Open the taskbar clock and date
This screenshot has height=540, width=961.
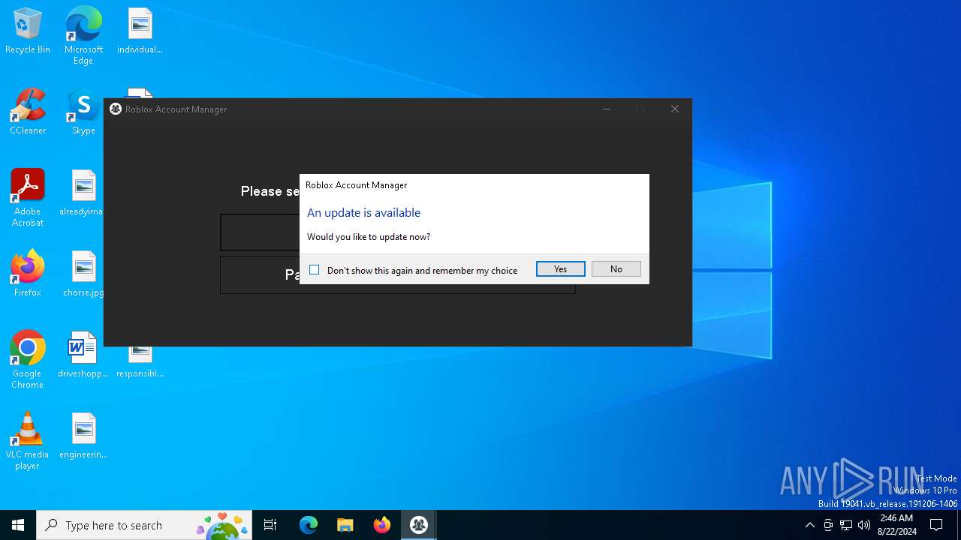click(896, 525)
